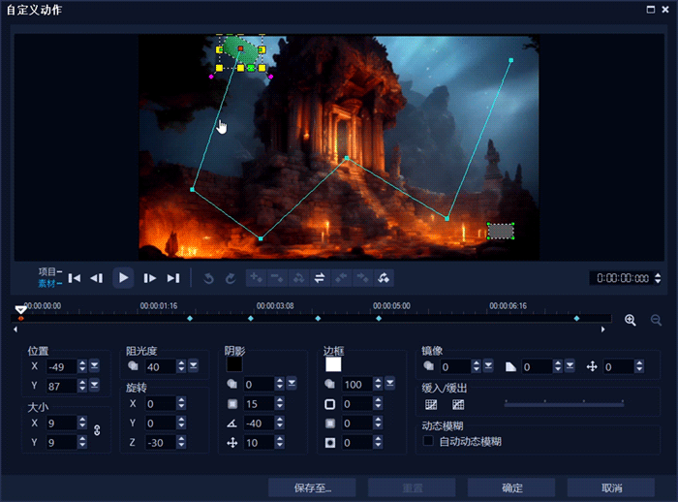Toggle the ease out button
This screenshot has height=502, width=678.
pyautogui.click(x=458, y=405)
